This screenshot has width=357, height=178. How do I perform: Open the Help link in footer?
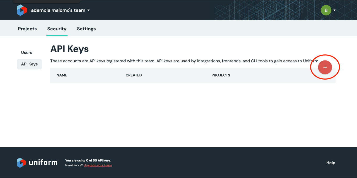tap(331, 163)
